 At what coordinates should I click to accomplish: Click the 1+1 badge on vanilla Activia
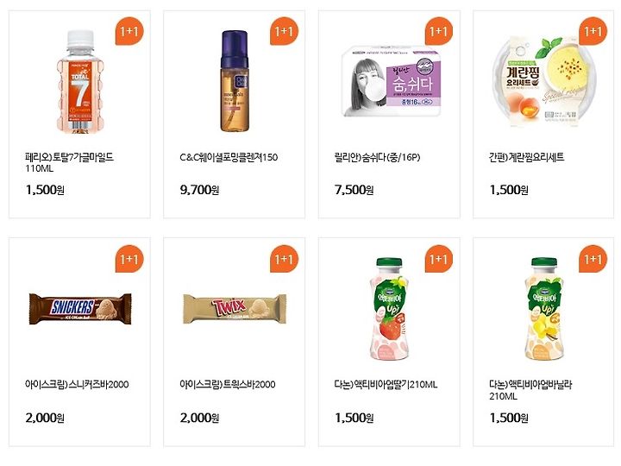tap(593, 259)
